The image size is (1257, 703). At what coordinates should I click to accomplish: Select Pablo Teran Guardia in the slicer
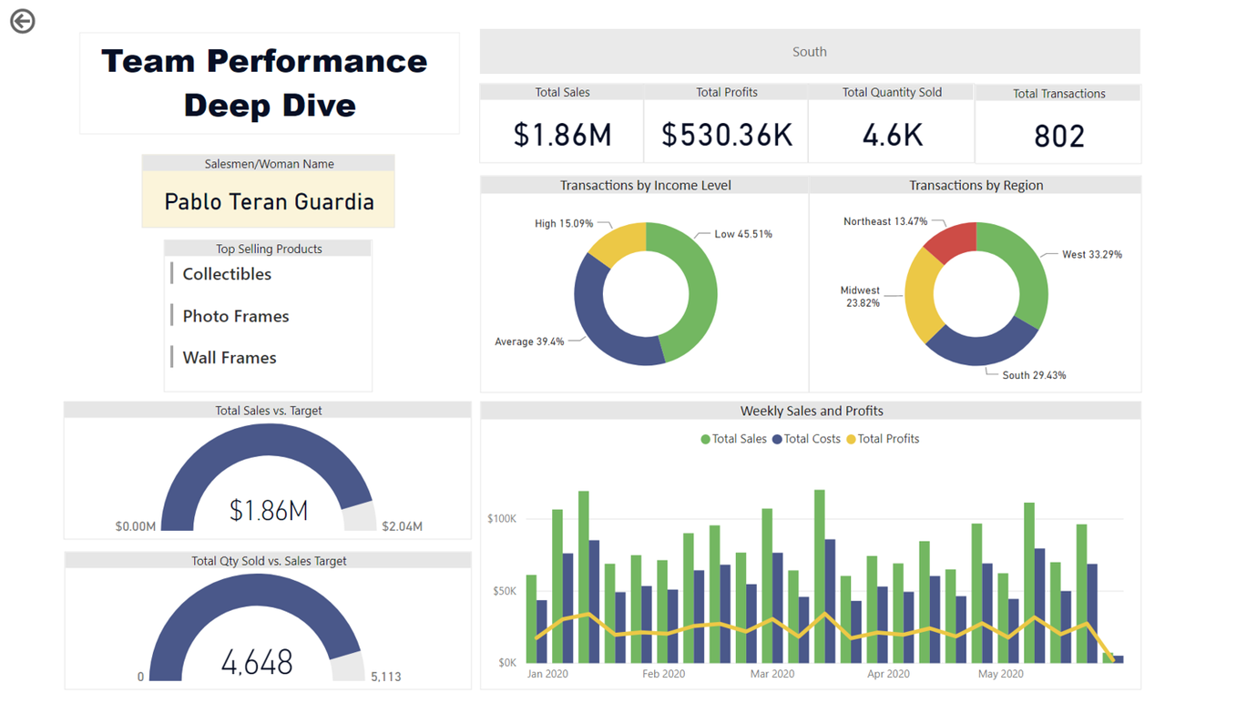coord(268,201)
